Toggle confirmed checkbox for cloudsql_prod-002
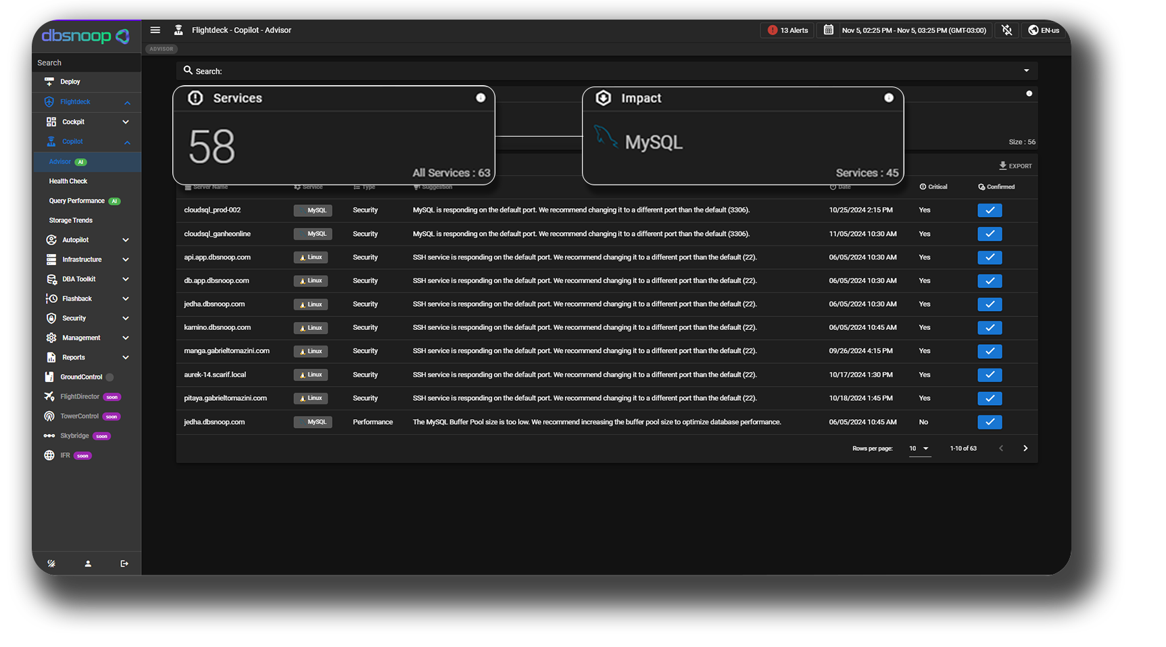 tap(990, 210)
